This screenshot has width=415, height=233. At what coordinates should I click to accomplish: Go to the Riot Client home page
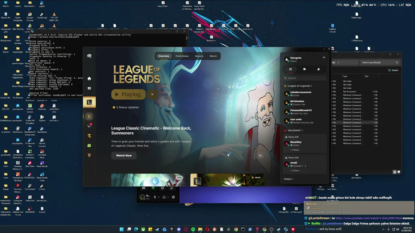pyautogui.click(x=89, y=78)
